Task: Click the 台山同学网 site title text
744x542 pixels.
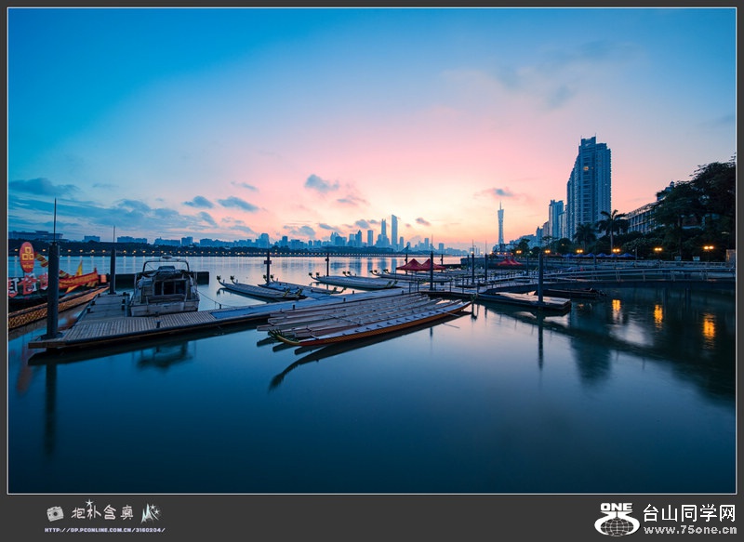Action: [689, 513]
